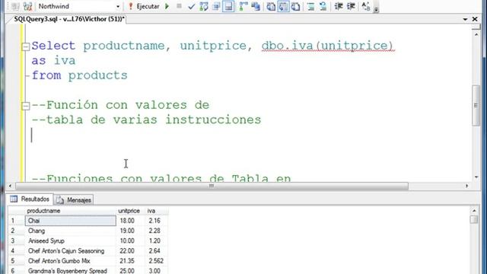
Task: Click the editor scroll down arrow
Action: coord(476,177)
